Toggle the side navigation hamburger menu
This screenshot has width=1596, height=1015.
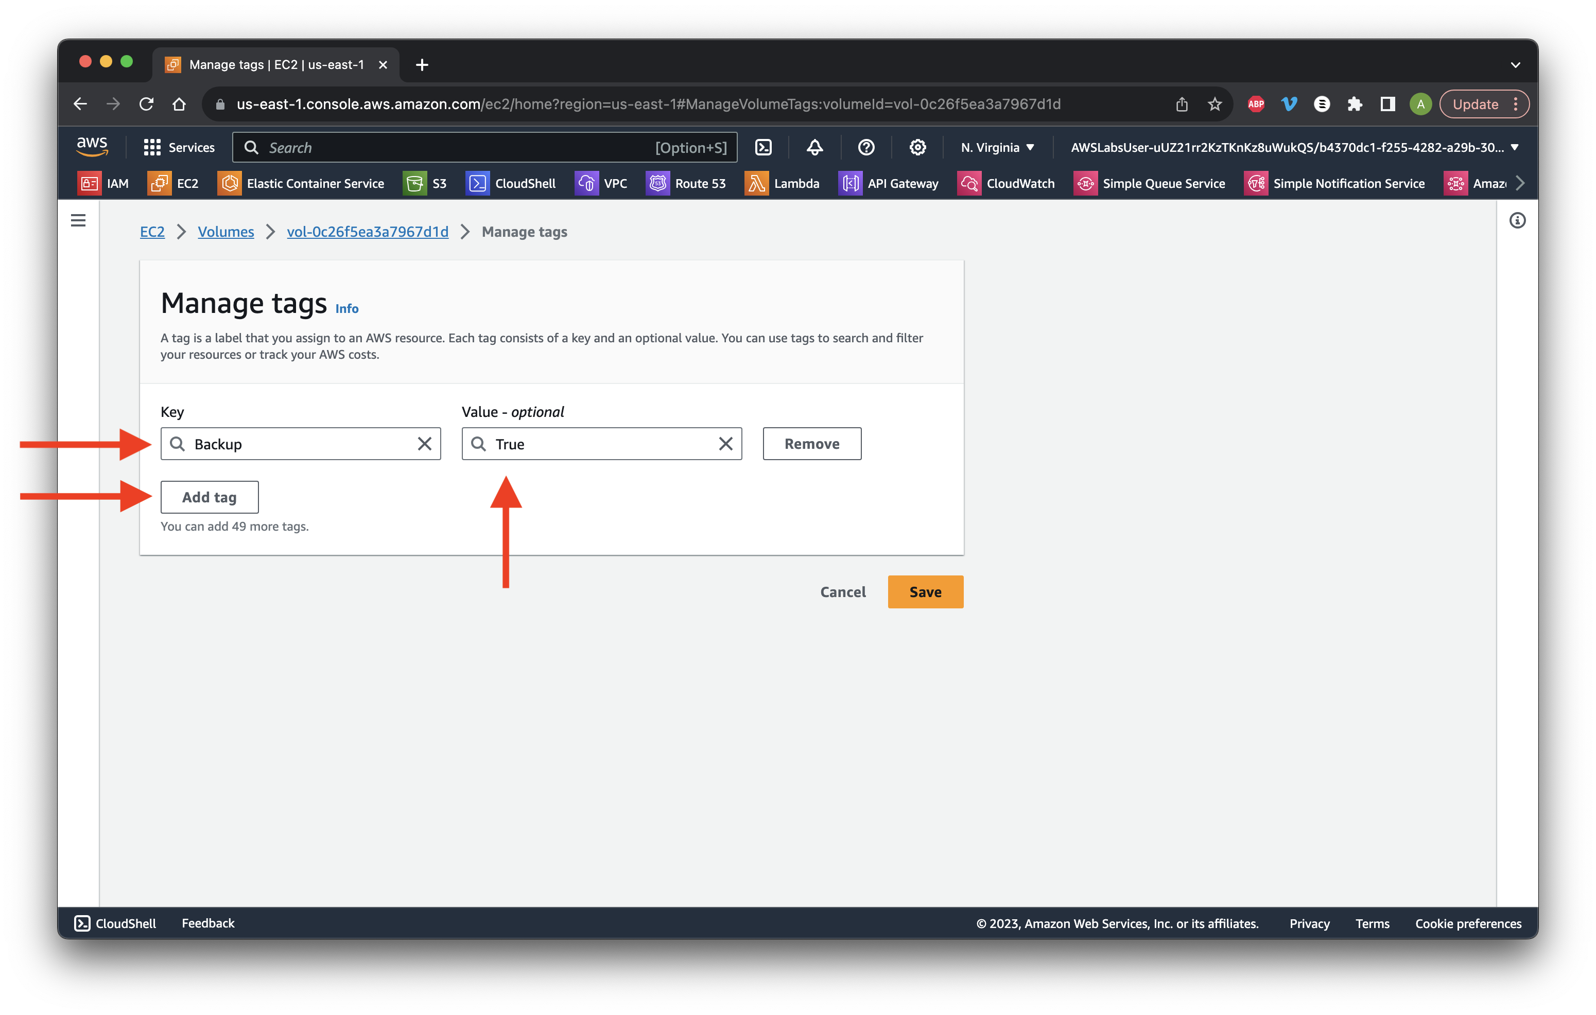(78, 220)
